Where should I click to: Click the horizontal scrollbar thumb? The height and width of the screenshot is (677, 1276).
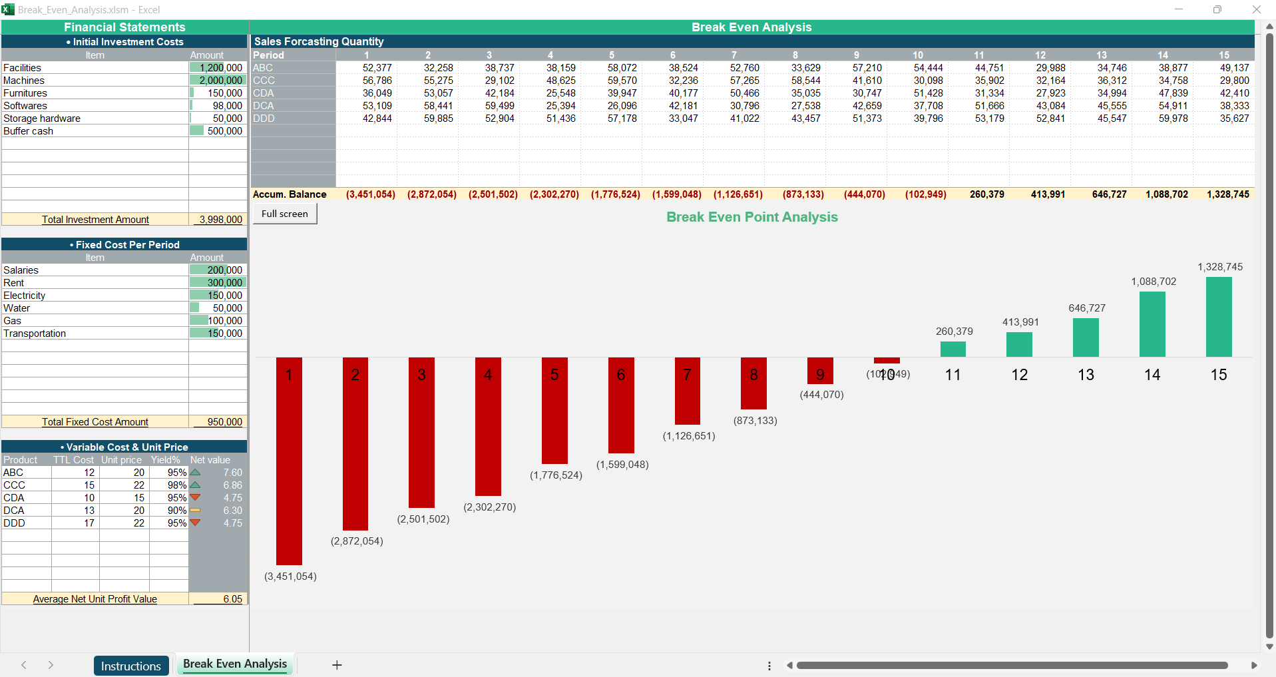tap(1012, 665)
